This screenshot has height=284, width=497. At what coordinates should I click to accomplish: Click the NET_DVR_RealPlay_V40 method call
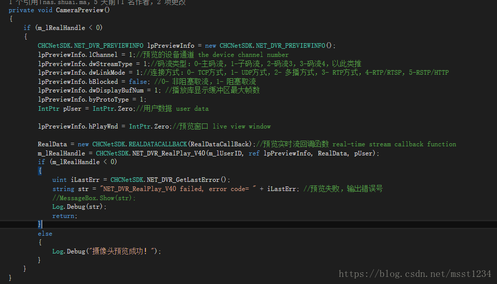[x=168, y=153]
